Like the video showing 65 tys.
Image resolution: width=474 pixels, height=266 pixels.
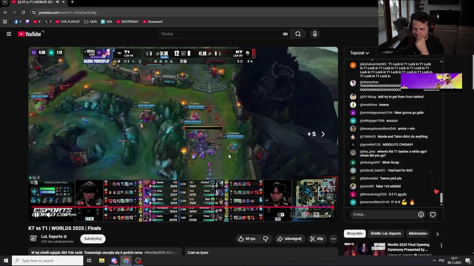click(x=247, y=239)
